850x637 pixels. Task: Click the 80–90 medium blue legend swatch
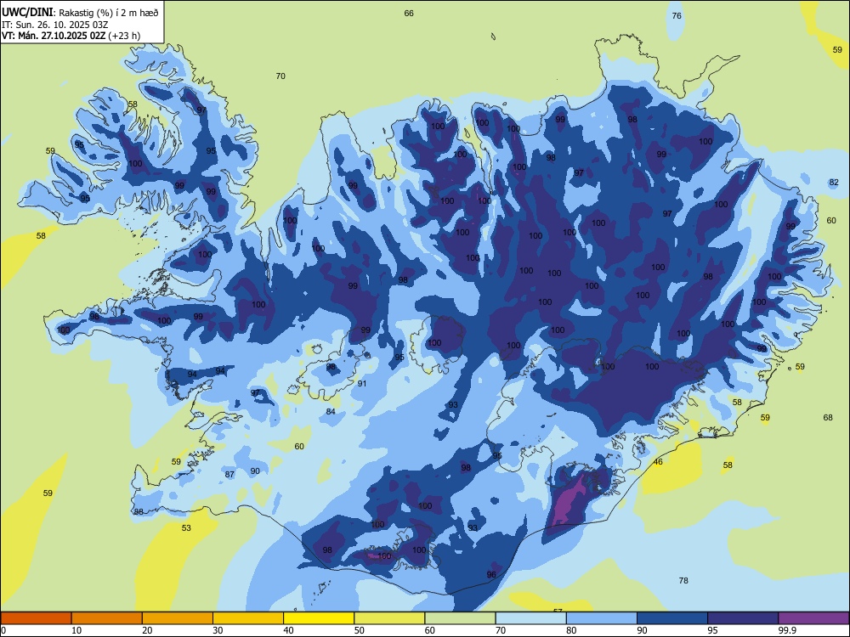pos(602,618)
